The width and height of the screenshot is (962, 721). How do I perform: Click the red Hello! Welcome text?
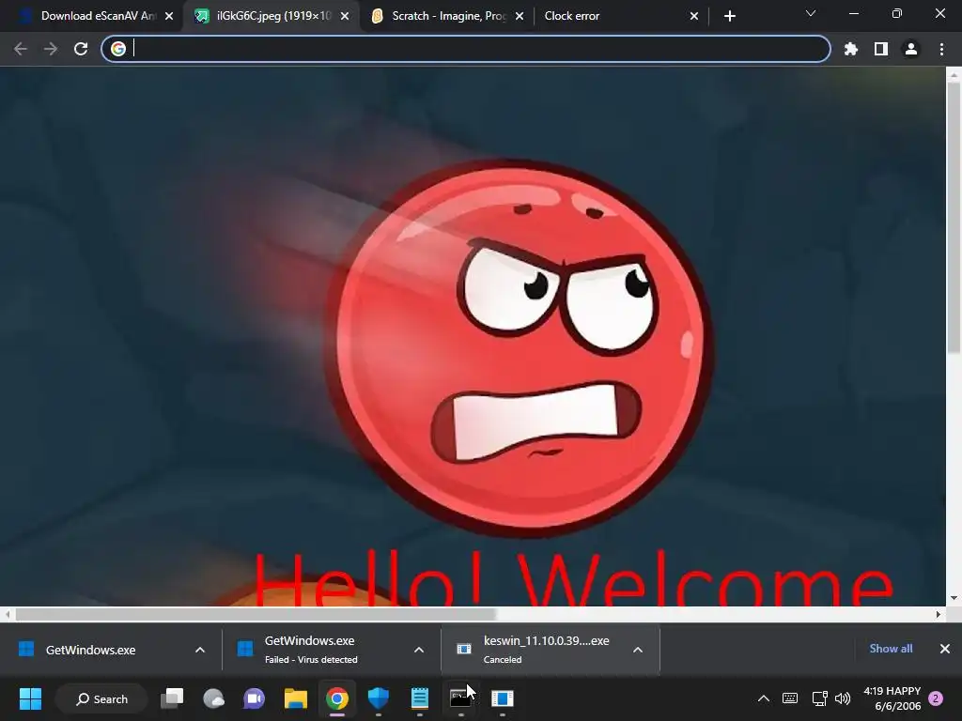pos(573,578)
